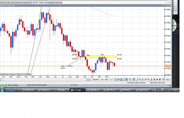The image size is (184, 118).
Task: Click the Moving Average indicator label
Action: 17,74
